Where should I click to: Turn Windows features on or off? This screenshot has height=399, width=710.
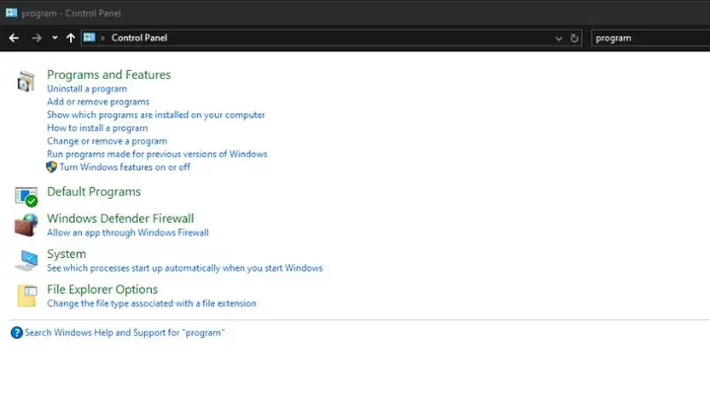[x=125, y=167]
